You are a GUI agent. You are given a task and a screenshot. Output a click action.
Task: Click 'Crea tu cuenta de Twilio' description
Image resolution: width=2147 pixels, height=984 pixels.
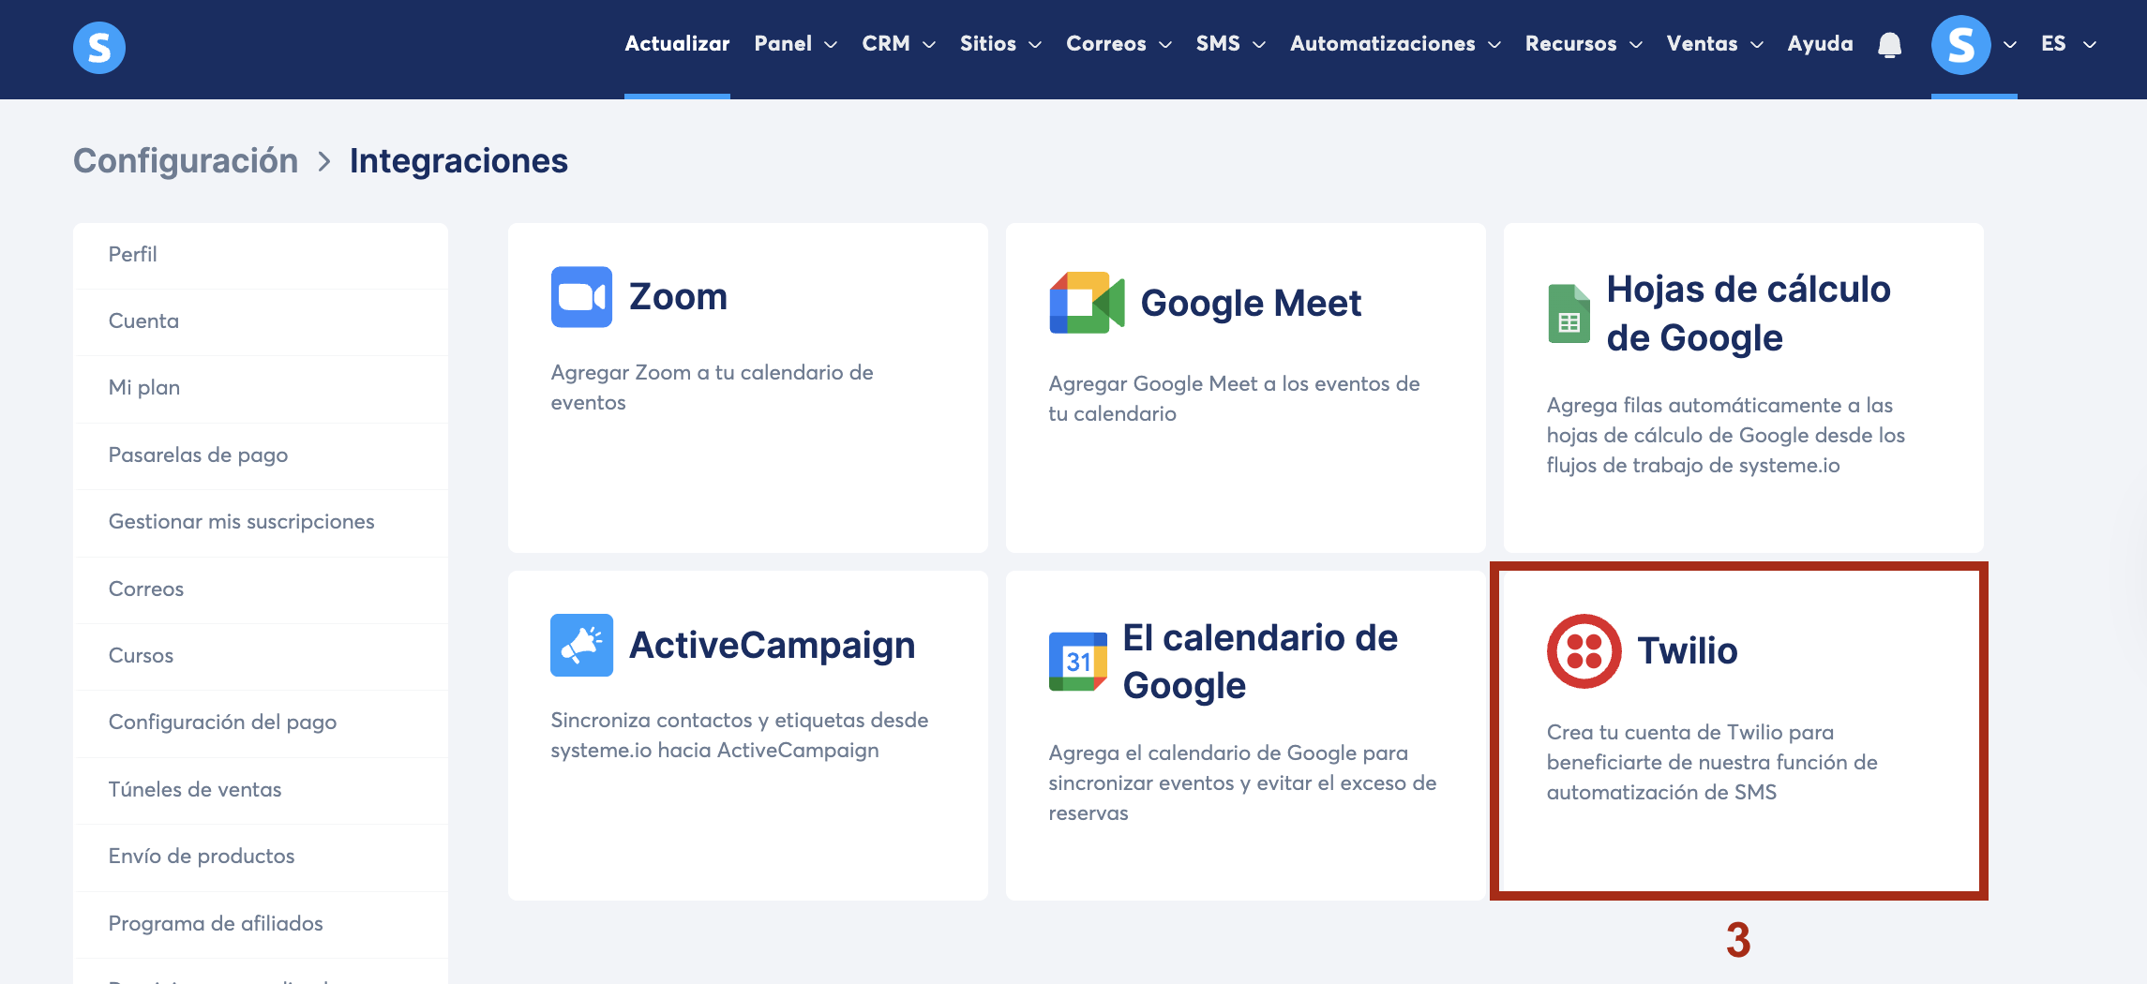click(1712, 763)
